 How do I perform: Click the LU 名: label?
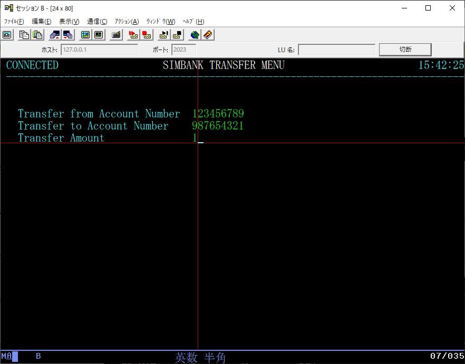click(x=286, y=50)
